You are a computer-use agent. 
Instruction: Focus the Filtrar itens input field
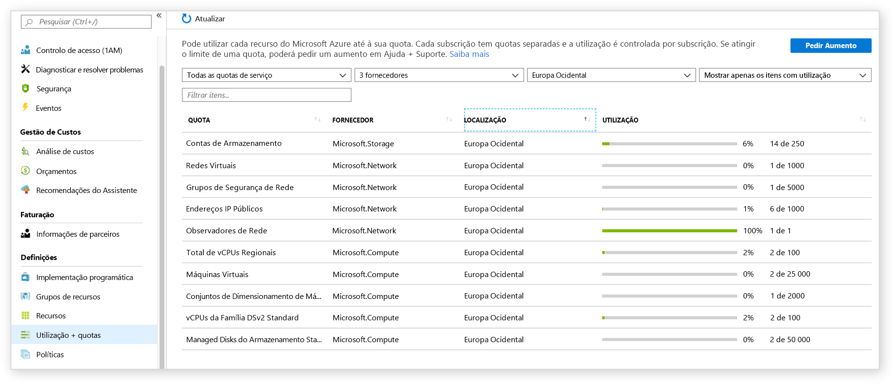tap(266, 95)
